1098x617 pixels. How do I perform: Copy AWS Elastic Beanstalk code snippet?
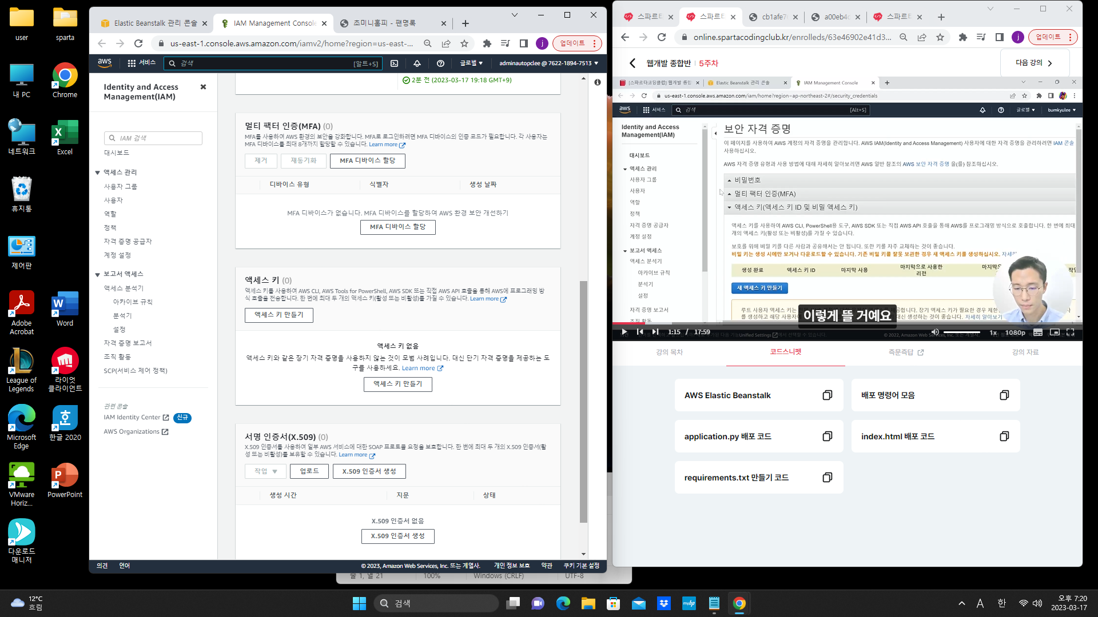[827, 395]
